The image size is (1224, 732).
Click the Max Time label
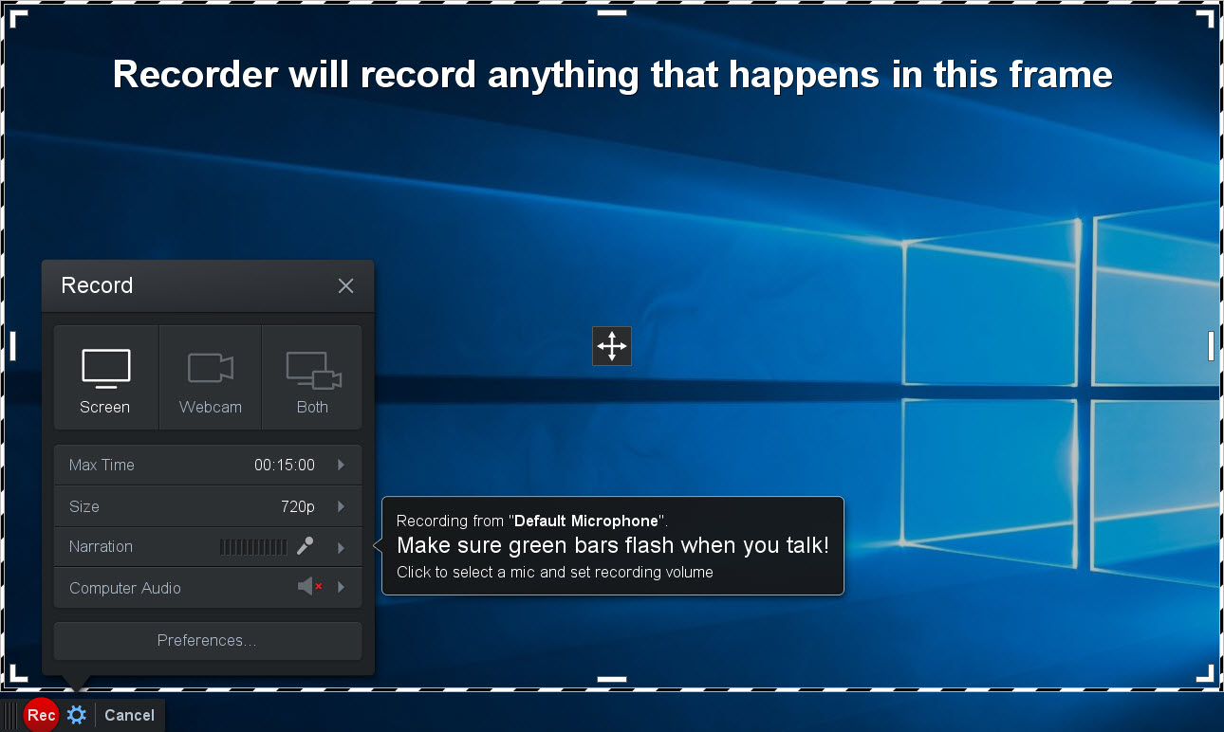click(102, 465)
